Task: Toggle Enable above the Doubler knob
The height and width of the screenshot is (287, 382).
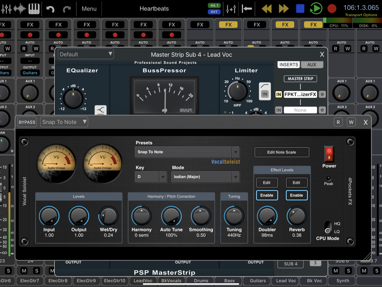Action: click(267, 195)
